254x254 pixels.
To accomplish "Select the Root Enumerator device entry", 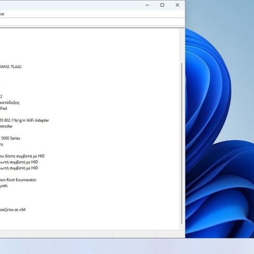I will 18,180.
